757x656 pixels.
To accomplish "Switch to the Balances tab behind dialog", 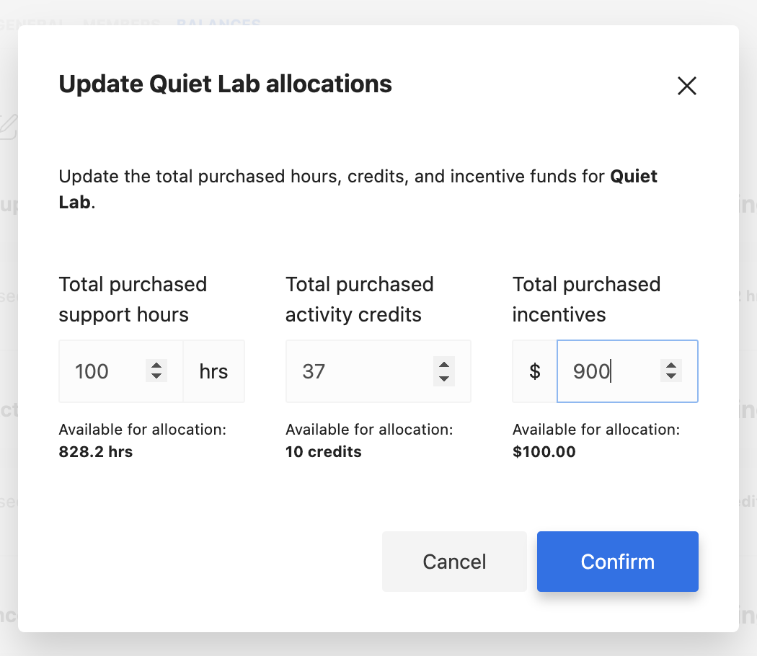I will pos(218,22).
